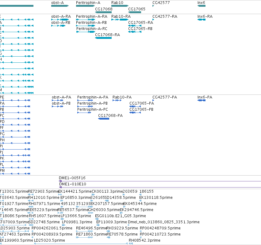Select the 186155 feature
Image resolution: width=261 pixels, height=245 pixels.
[x=140, y=195]
